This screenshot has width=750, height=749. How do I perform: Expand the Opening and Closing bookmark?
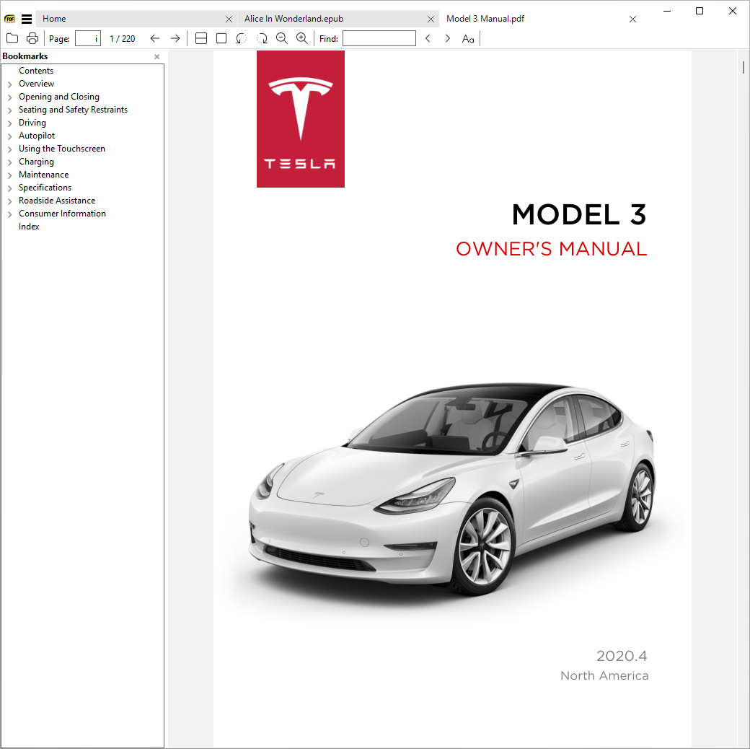(x=9, y=97)
